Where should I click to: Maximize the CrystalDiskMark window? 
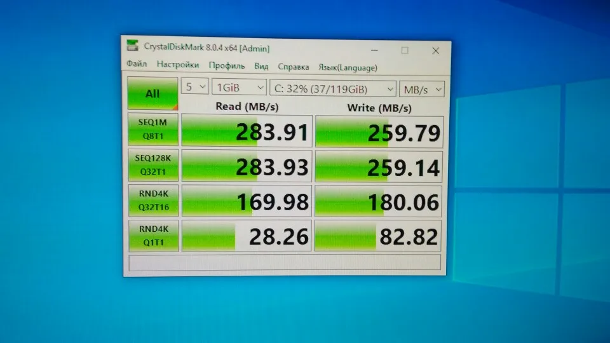pyautogui.click(x=405, y=51)
